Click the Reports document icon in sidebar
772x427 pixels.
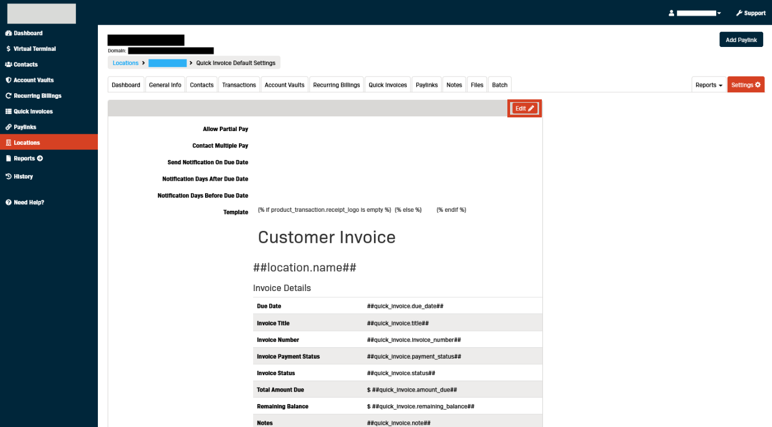[x=8, y=158]
